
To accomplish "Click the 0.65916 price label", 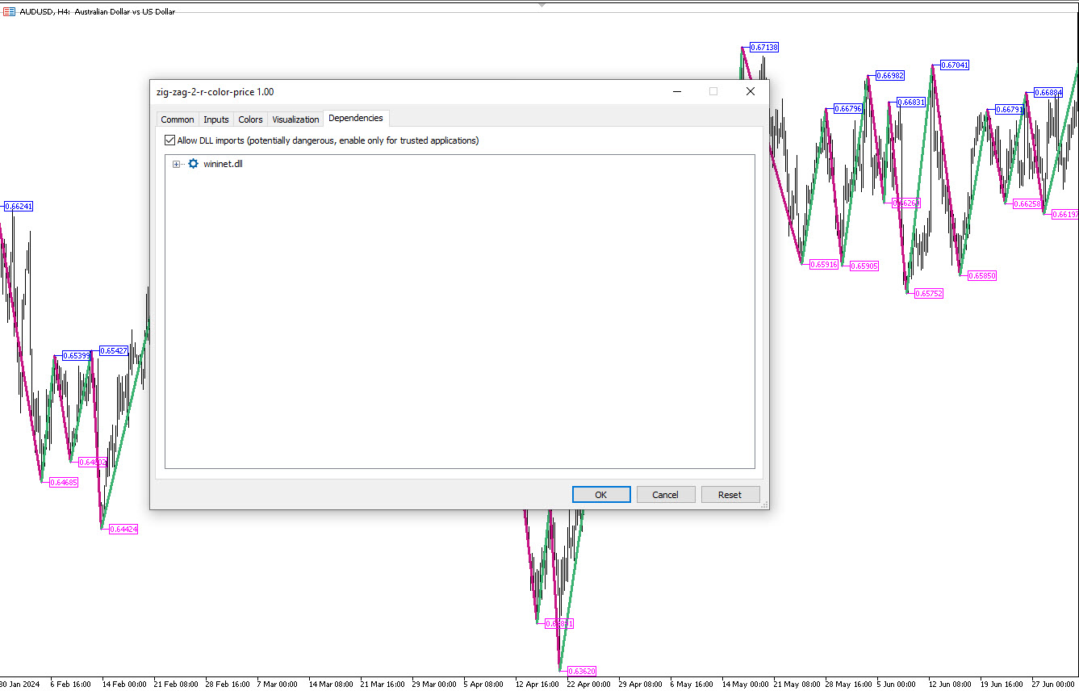I will tap(824, 265).
